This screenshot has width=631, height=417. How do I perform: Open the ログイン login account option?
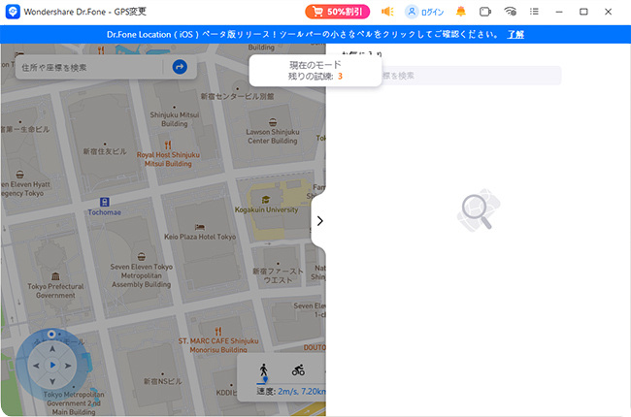click(x=423, y=12)
